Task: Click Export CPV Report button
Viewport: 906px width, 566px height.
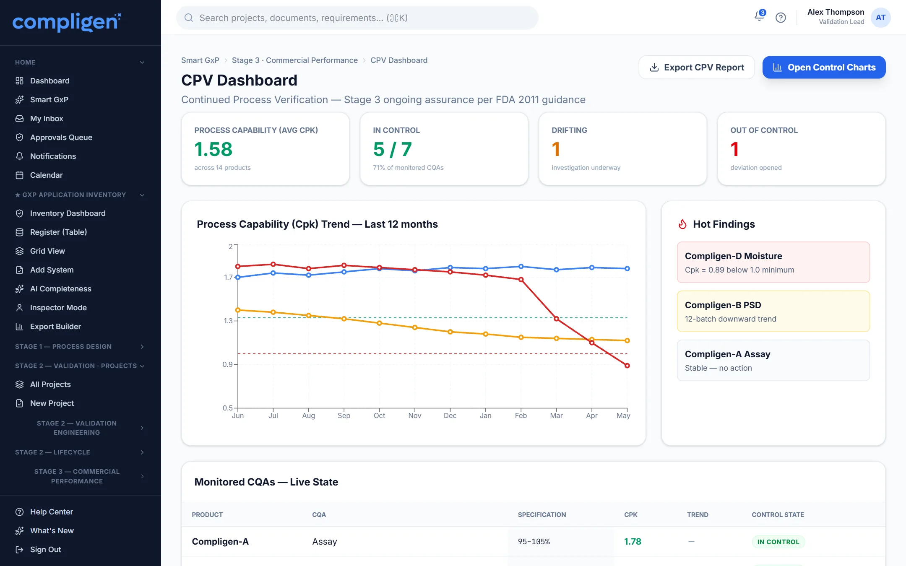Action: 697,67
